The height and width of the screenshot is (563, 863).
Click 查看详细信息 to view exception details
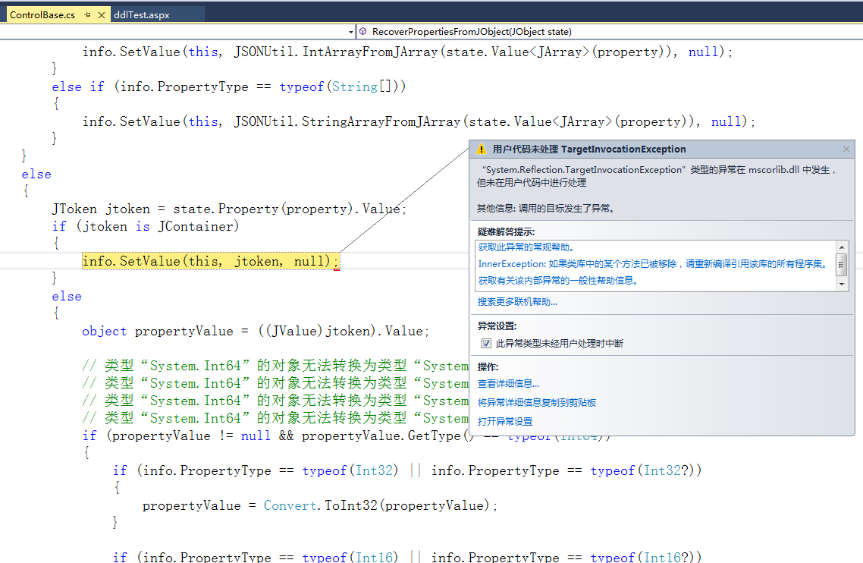tap(508, 384)
